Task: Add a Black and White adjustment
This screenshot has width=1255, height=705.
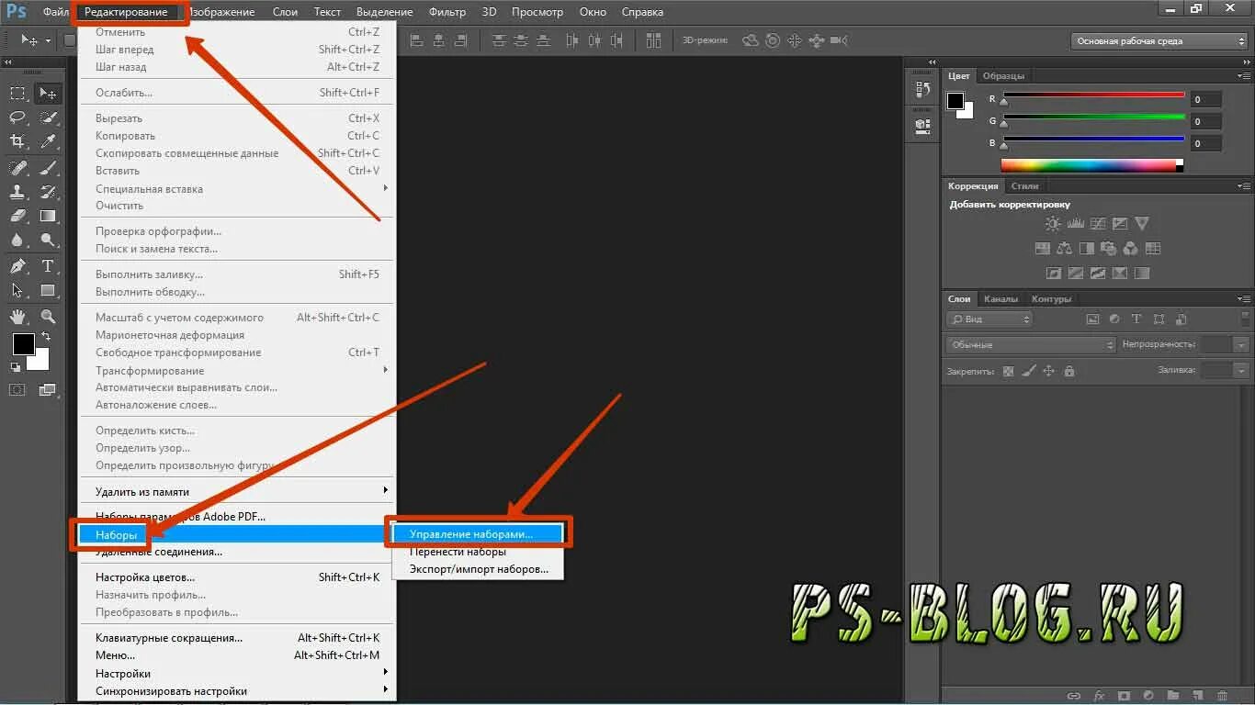Action: (1086, 248)
